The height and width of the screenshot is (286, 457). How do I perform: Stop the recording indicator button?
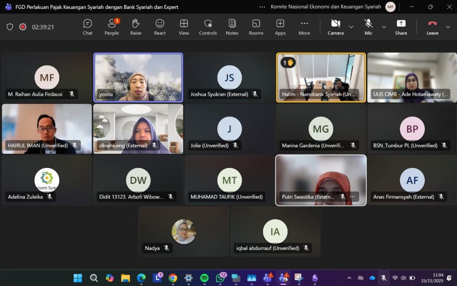click(x=23, y=27)
